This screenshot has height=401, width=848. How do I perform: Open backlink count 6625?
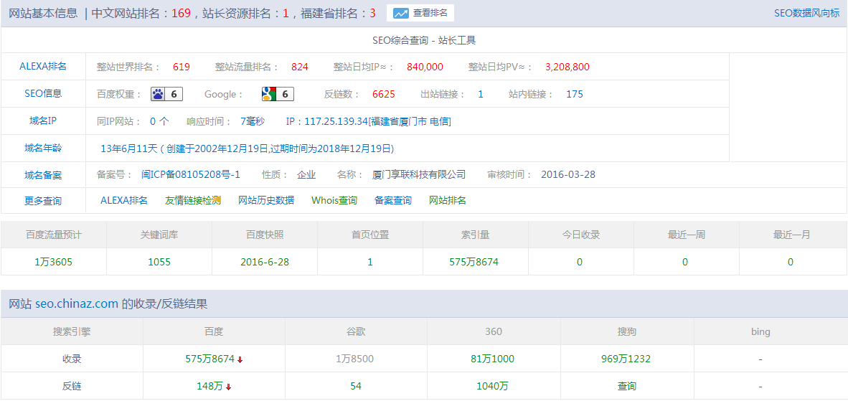pyautogui.click(x=383, y=94)
